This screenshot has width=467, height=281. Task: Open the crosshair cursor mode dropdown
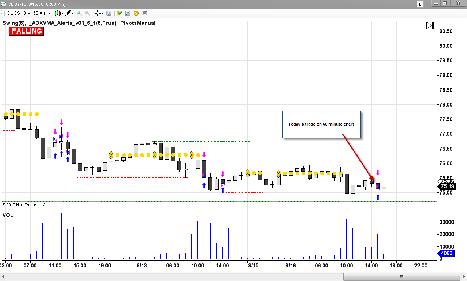point(99,13)
